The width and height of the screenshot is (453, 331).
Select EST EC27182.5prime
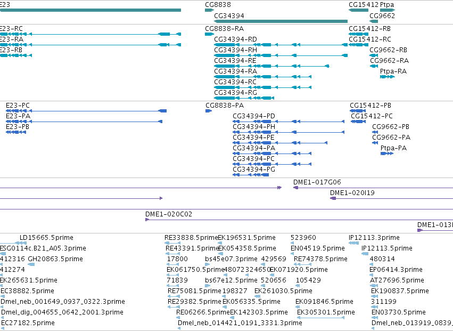click(28, 323)
